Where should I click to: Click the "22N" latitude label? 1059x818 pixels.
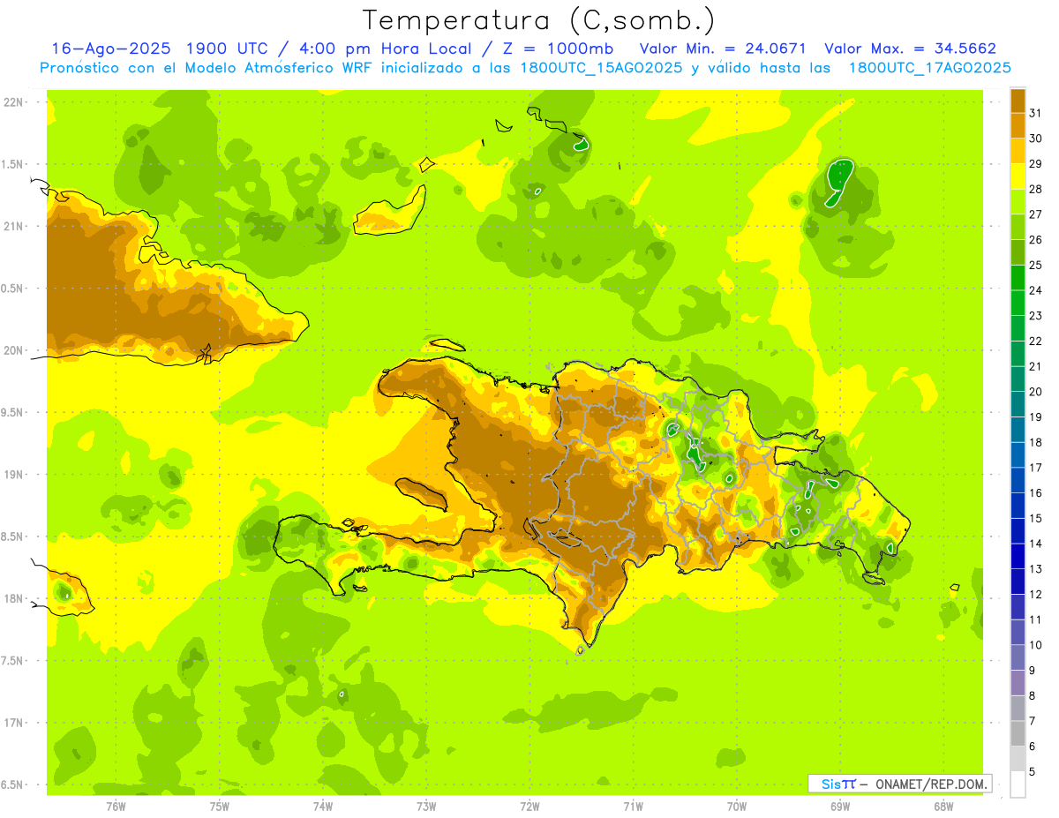15,102
